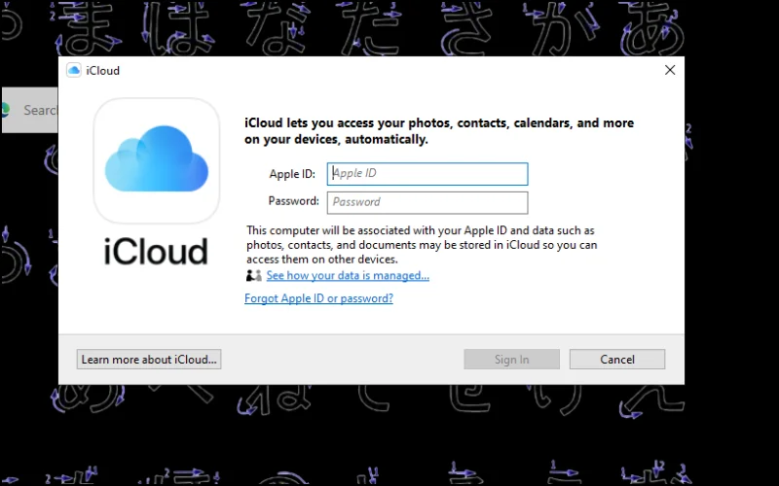Cancel the iCloud sign-in dialog
Screen dimensions: 779x486
click(x=617, y=359)
